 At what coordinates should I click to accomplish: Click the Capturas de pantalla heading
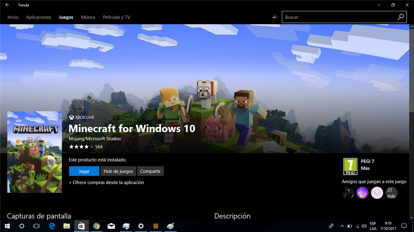pos(39,216)
